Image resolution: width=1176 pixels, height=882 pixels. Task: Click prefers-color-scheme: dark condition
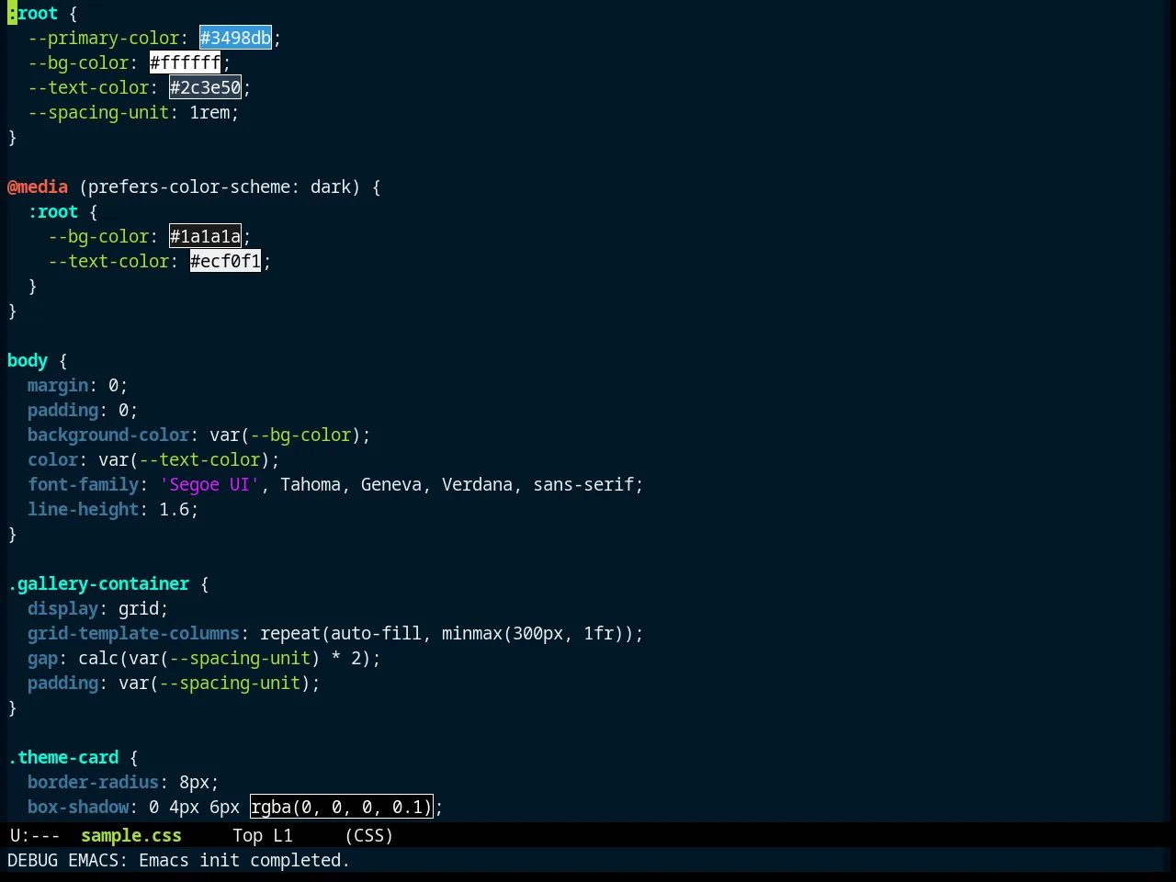(220, 187)
